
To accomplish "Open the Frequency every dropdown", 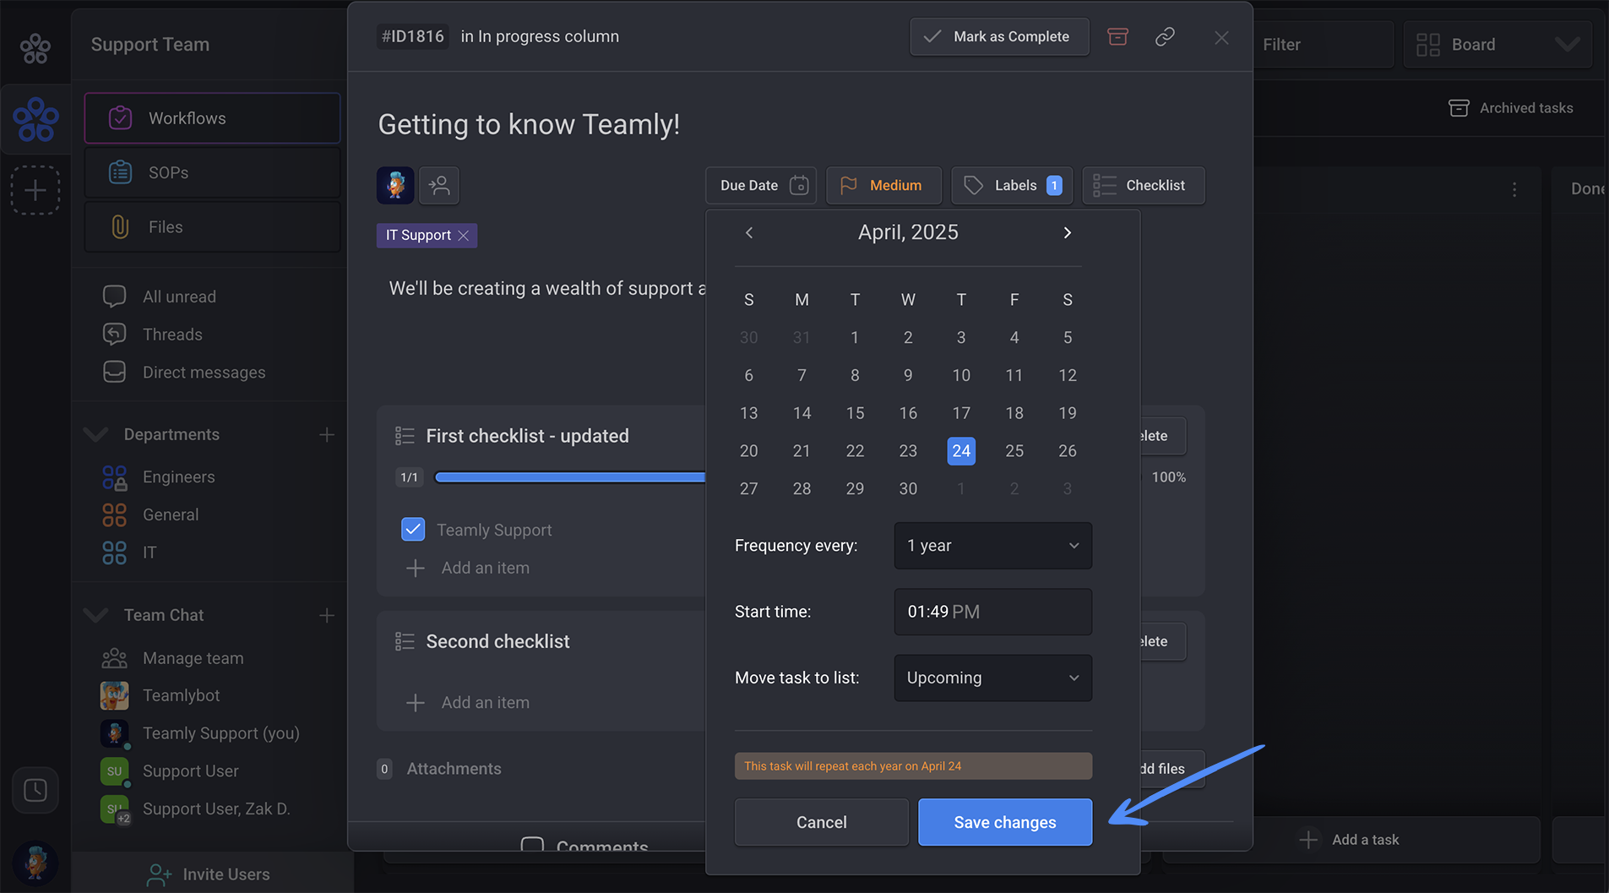I will (992, 546).
